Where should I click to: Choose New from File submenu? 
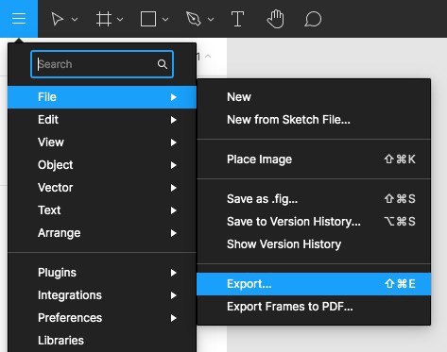pos(314,97)
